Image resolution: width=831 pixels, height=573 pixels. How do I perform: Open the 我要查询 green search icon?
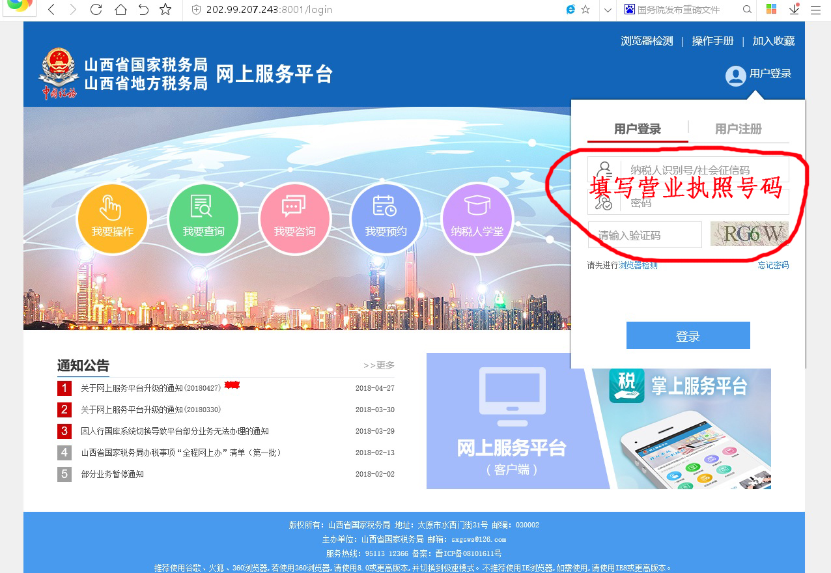pos(203,218)
